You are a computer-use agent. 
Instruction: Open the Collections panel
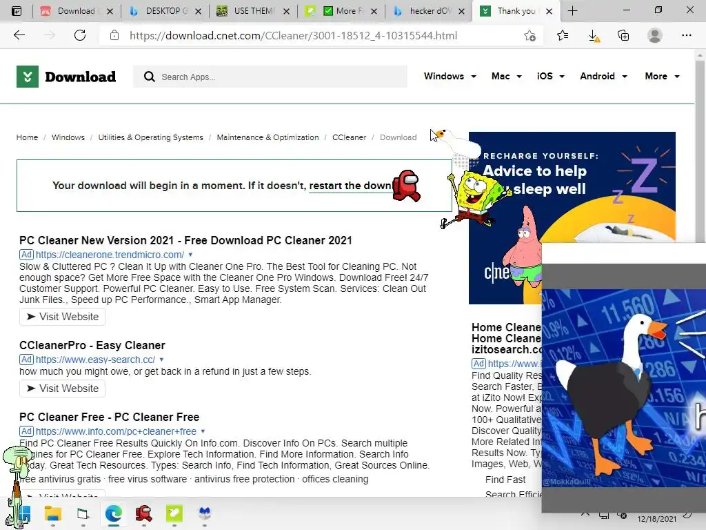click(x=623, y=35)
